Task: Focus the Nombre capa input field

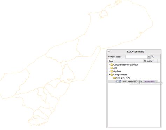Action: pyautogui.click(x=137, y=57)
